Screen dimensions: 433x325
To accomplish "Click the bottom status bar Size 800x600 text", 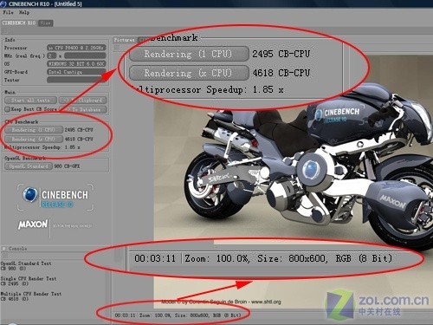I will [192, 315].
